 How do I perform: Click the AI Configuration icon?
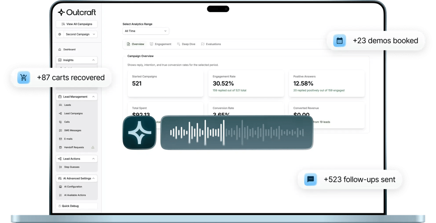(61, 187)
